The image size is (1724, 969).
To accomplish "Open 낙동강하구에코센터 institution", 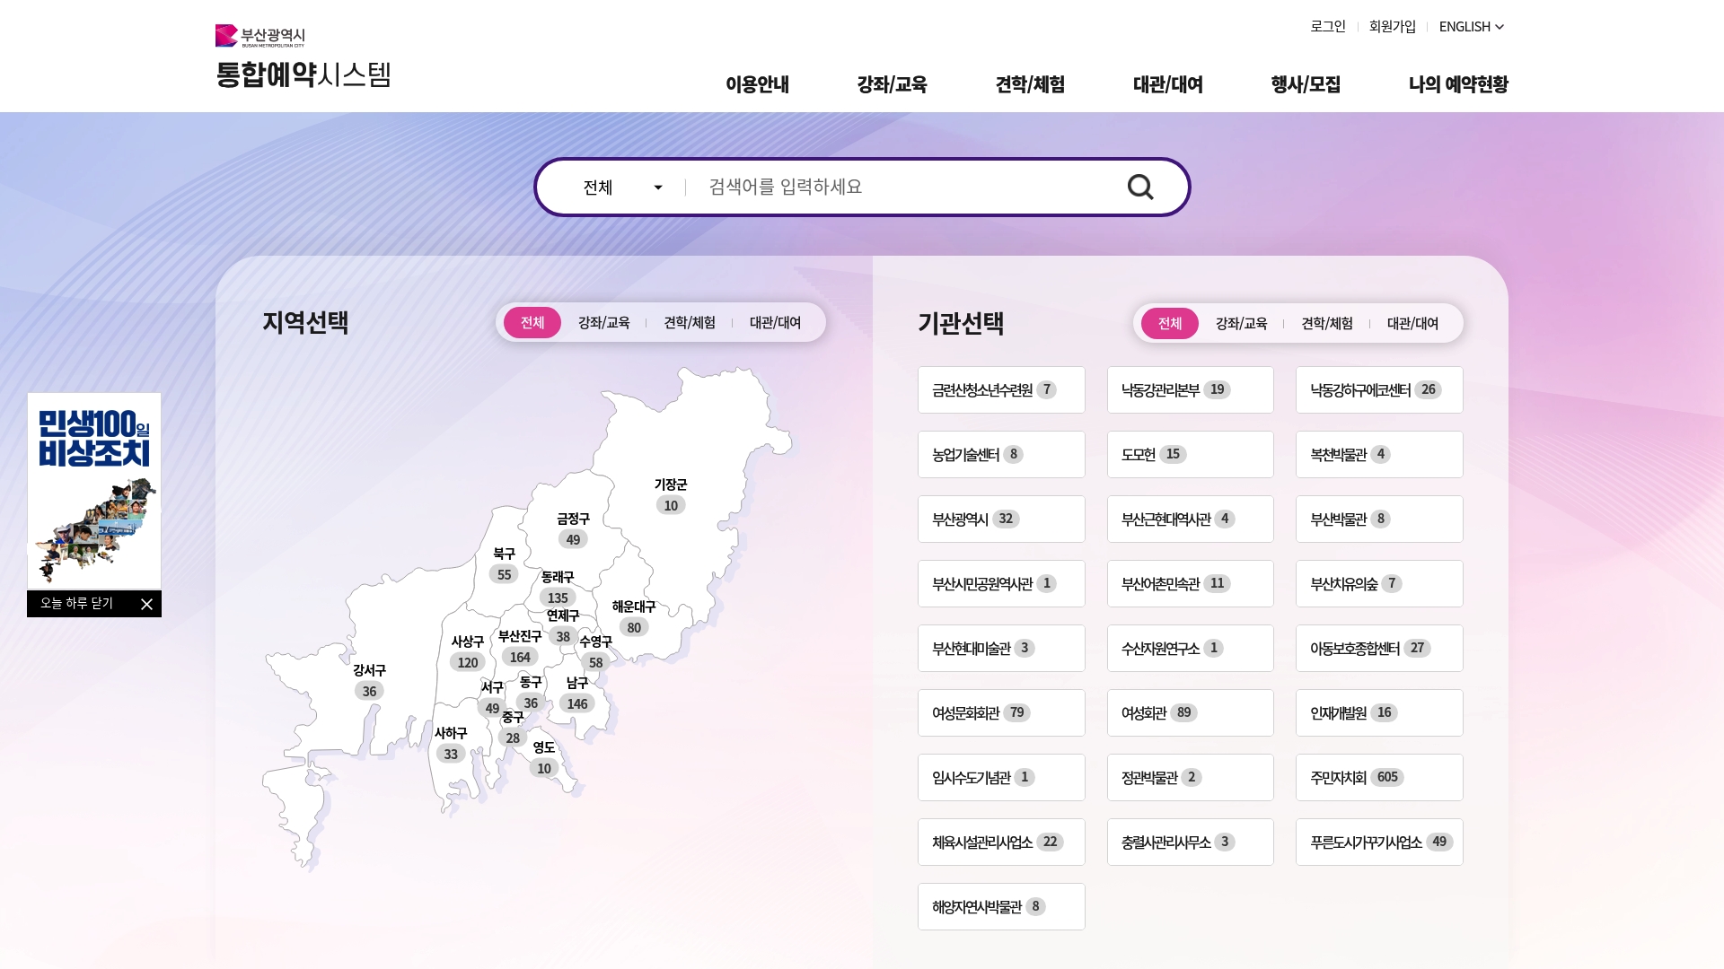I will coord(1379,389).
